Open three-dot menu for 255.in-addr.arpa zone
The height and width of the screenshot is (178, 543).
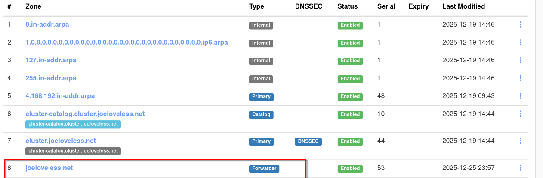coord(521,78)
